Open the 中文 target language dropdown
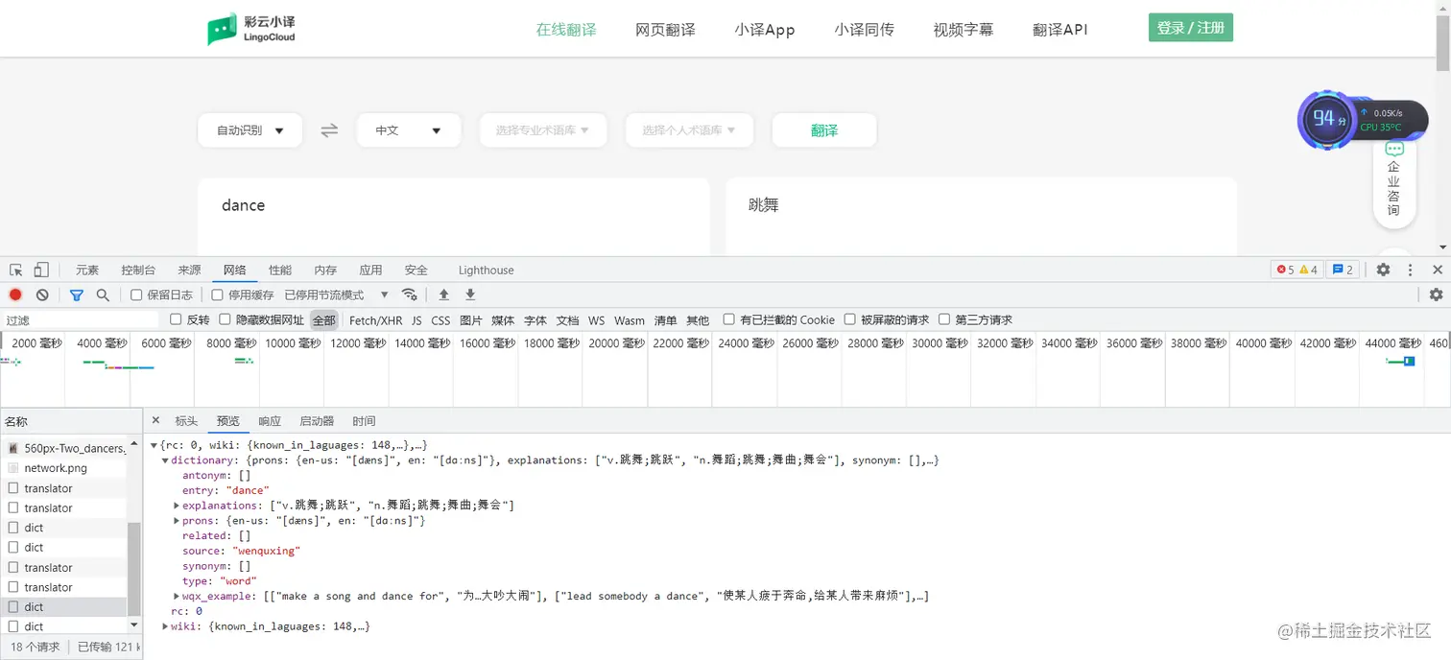 click(408, 130)
